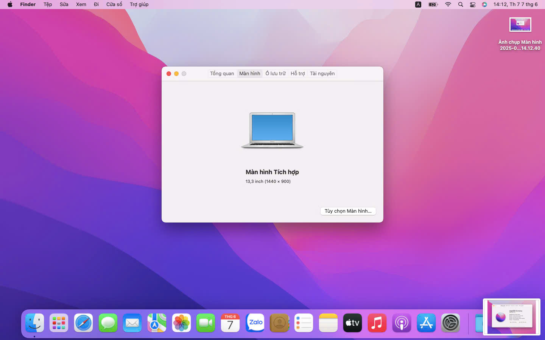Open Podcasts app in Dock

[402, 323]
